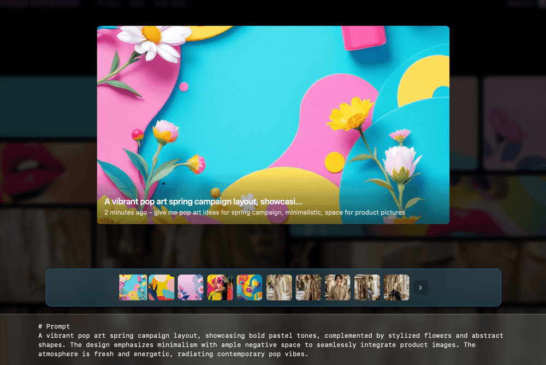This screenshot has width=546, height=365.
Task: Open the blue pop art face thumbnail
Action: (x=250, y=288)
